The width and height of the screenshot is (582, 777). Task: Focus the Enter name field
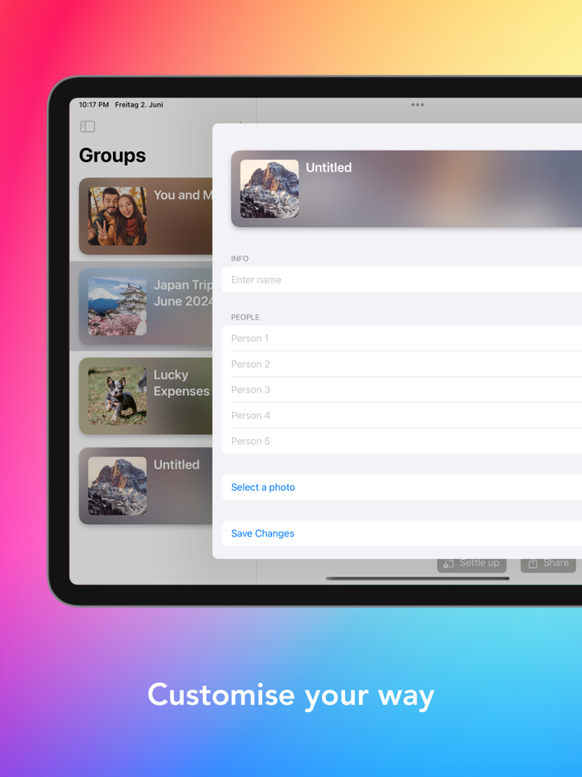pyautogui.click(x=402, y=280)
